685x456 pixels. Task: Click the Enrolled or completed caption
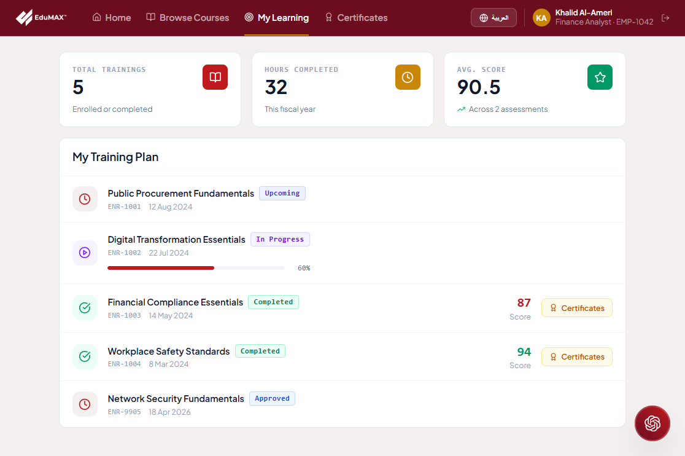112,109
